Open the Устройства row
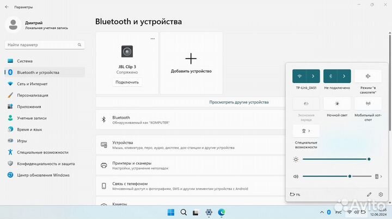Screen dimensions: 392x219 [191, 145]
